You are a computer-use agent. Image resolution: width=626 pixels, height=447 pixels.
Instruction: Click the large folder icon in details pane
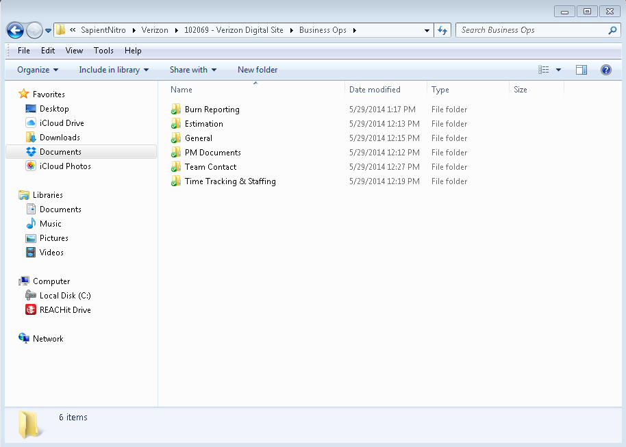(29, 425)
